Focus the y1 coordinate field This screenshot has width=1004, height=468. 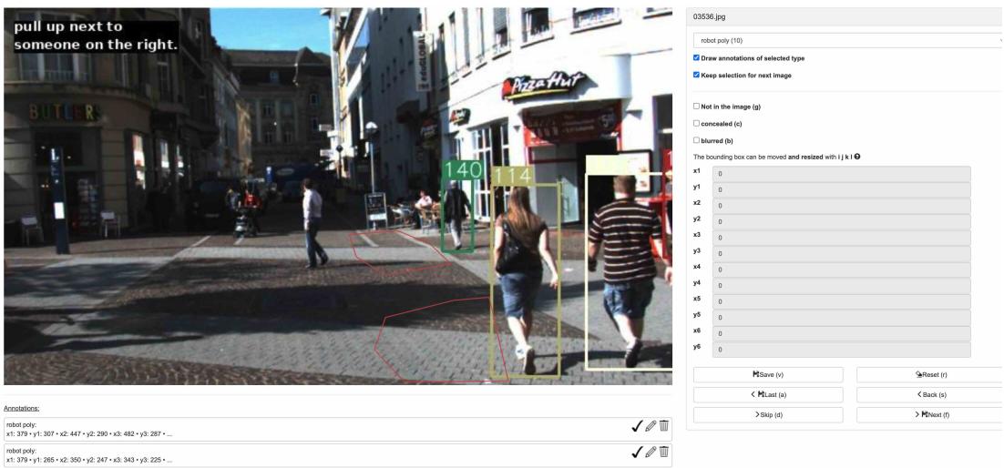point(841,190)
